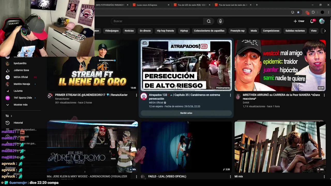Open options menu for PRIMER STREAM video
Screen dimensions: 331x186
click(137, 95)
